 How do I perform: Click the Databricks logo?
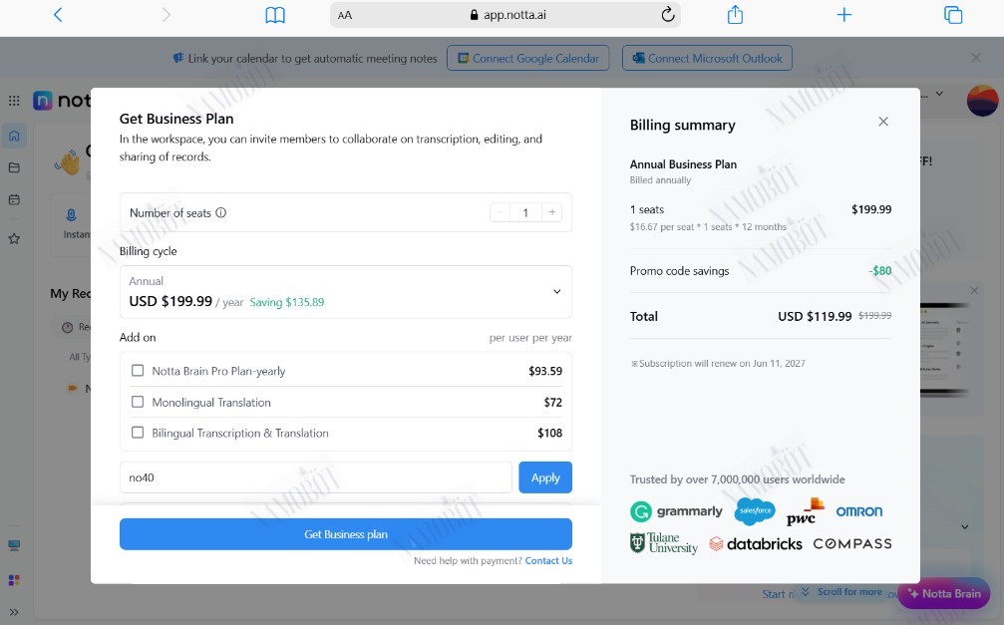[x=756, y=544]
